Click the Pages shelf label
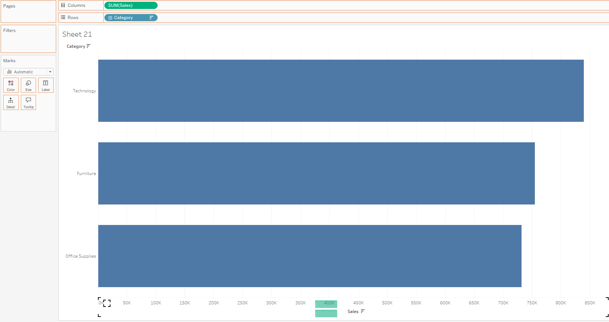Screen dimensions: 609x322 pos(9,6)
